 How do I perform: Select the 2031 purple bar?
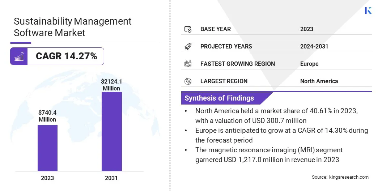point(111,131)
